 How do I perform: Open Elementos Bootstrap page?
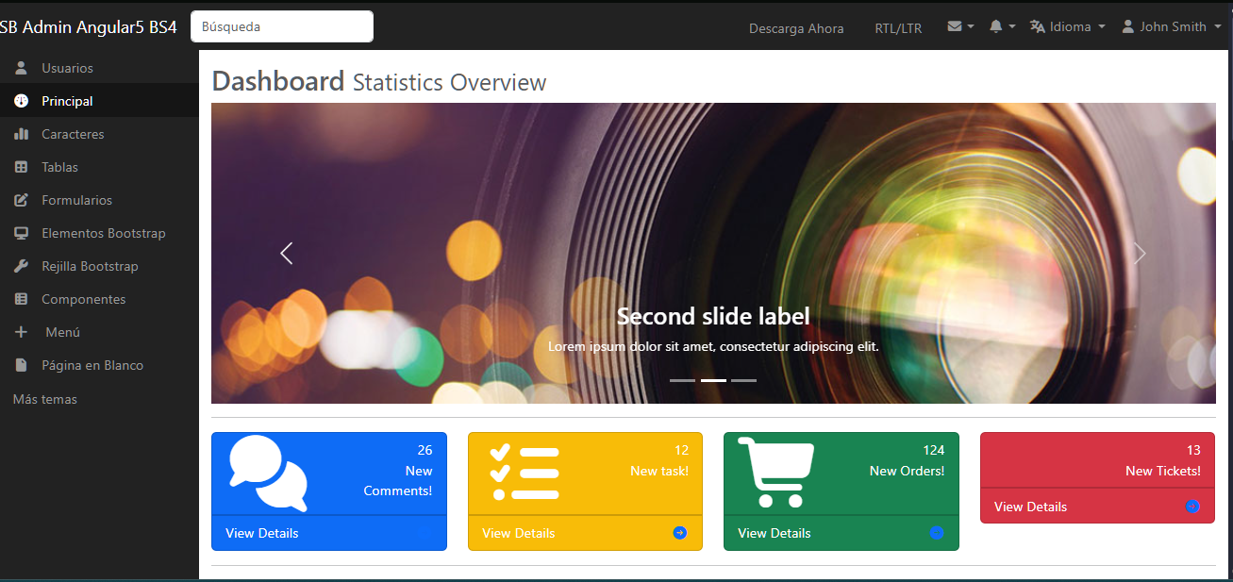pyautogui.click(x=99, y=233)
